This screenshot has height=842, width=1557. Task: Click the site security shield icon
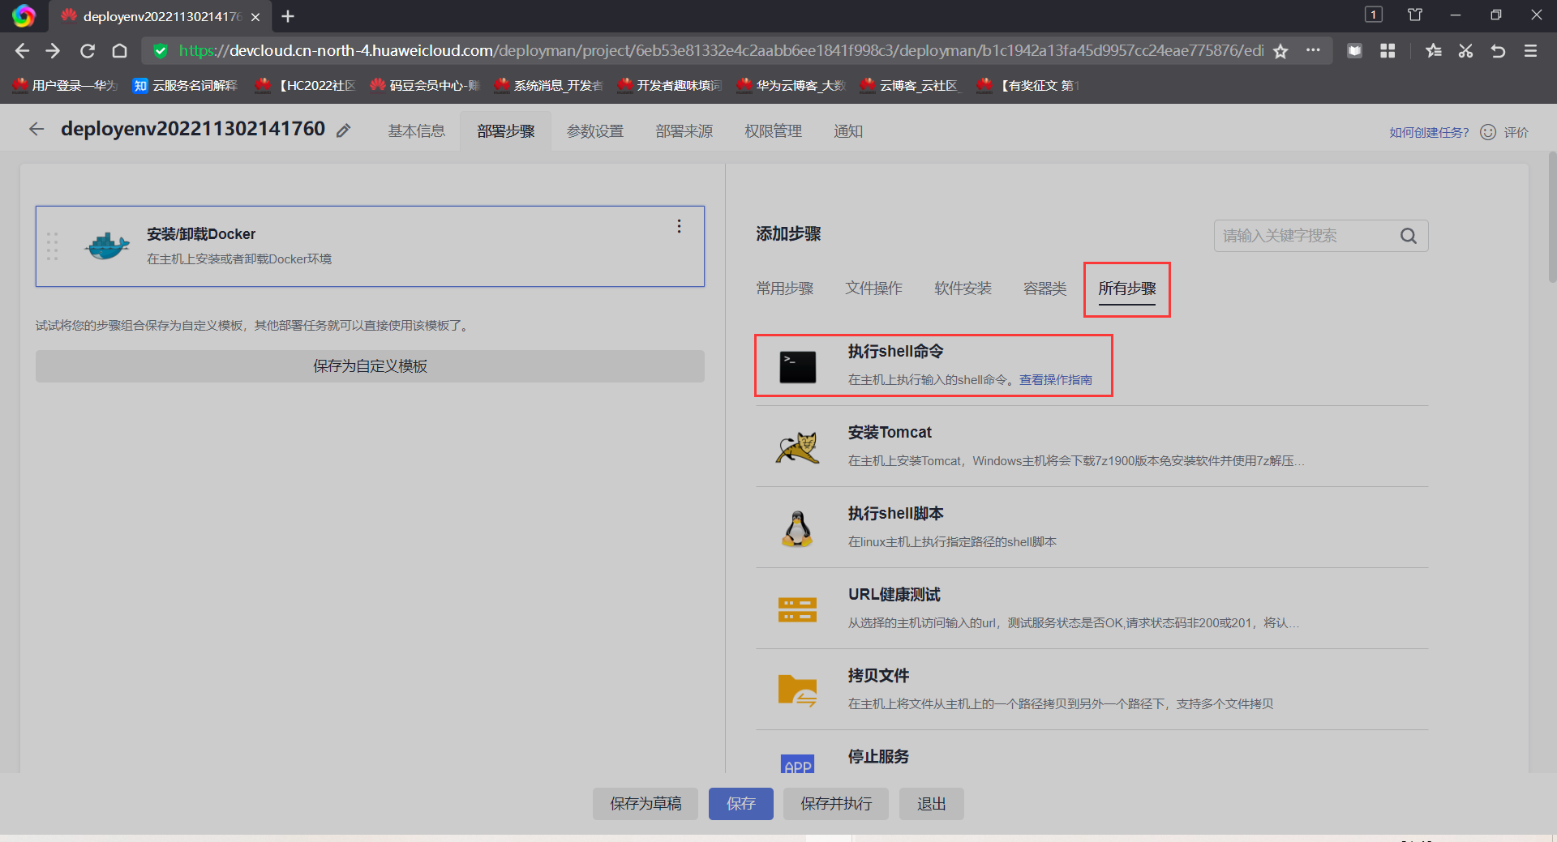tap(161, 51)
